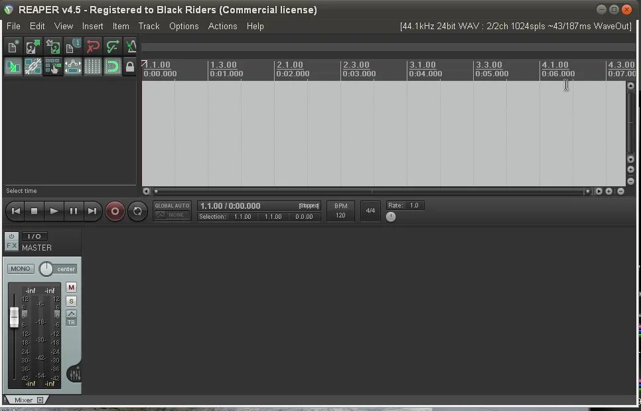Open the View menu
Screen dimensions: 641x411
pyautogui.click(x=64, y=26)
